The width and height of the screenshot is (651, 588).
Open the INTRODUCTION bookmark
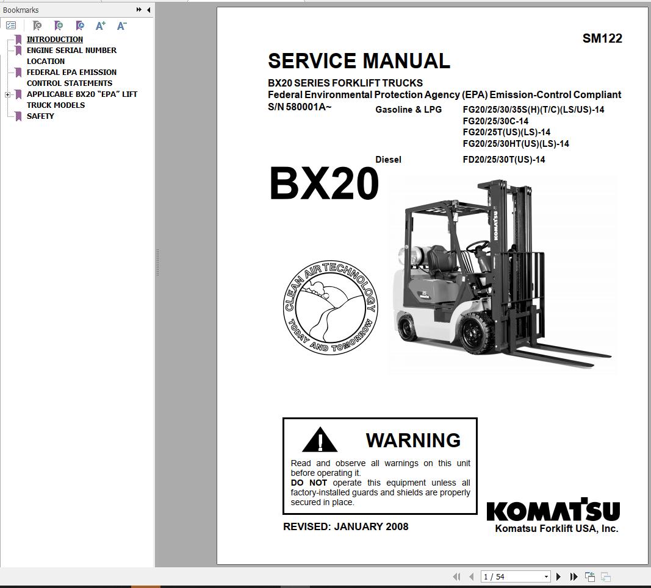tap(55, 39)
